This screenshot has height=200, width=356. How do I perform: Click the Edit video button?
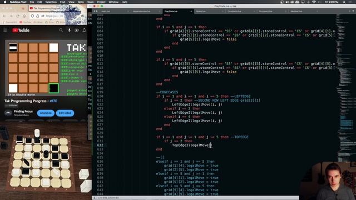pyautogui.click(x=65, y=113)
